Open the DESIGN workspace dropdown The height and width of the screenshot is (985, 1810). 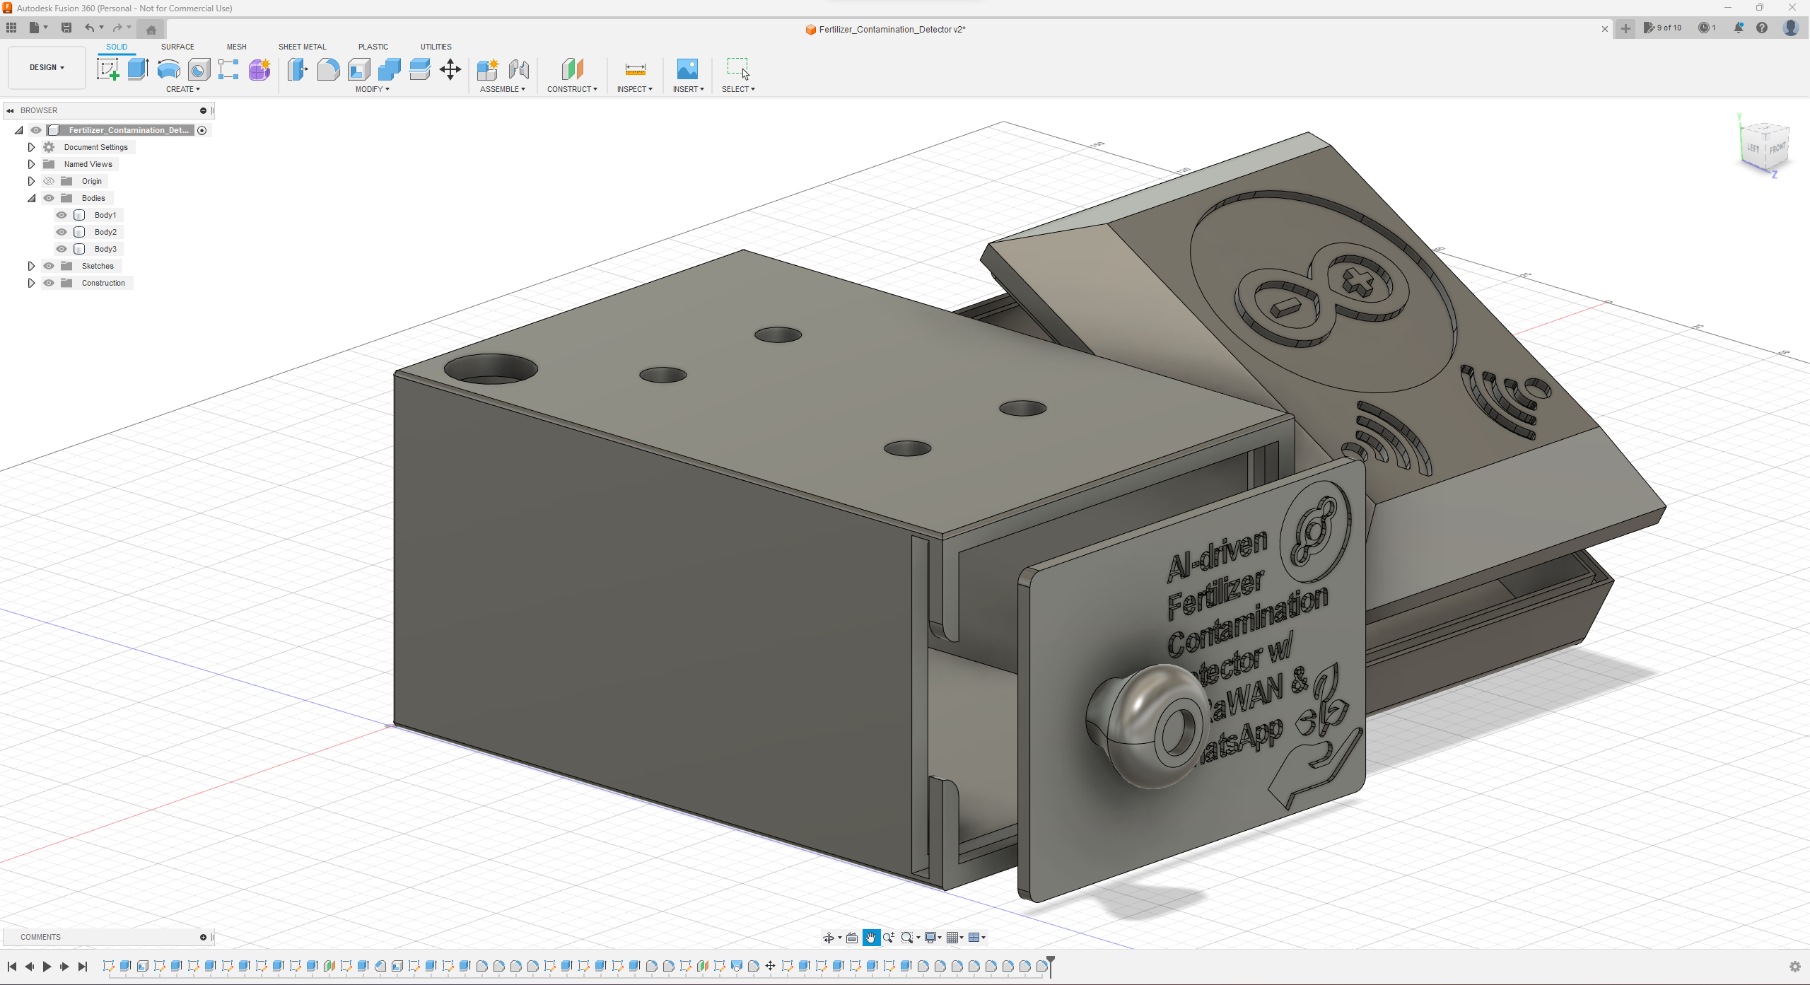pos(47,67)
